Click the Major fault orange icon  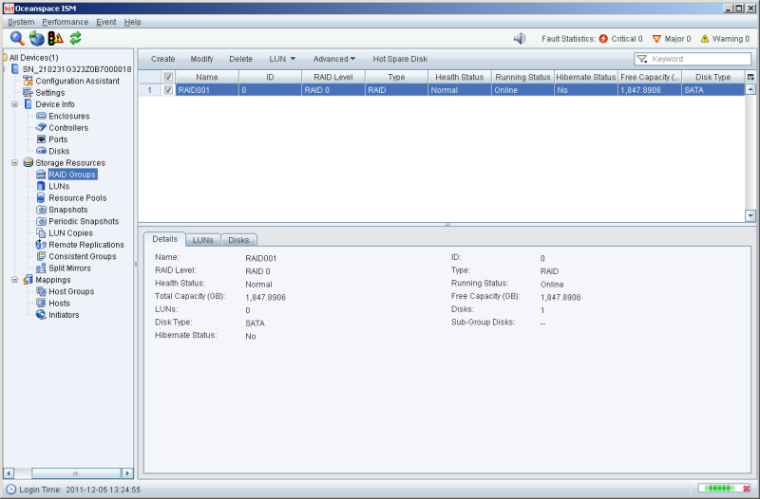tap(656, 39)
